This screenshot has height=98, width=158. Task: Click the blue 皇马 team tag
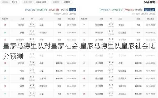pos(73,10)
